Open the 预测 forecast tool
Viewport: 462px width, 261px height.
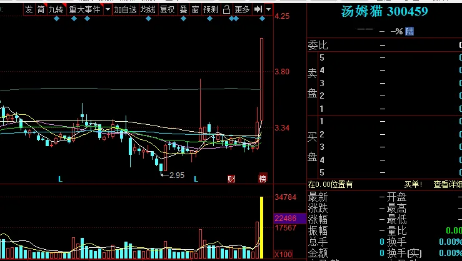pos(211,9)
